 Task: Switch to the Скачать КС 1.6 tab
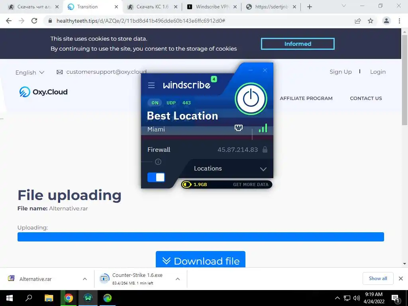pyautogui.click(x=153, y=7)
